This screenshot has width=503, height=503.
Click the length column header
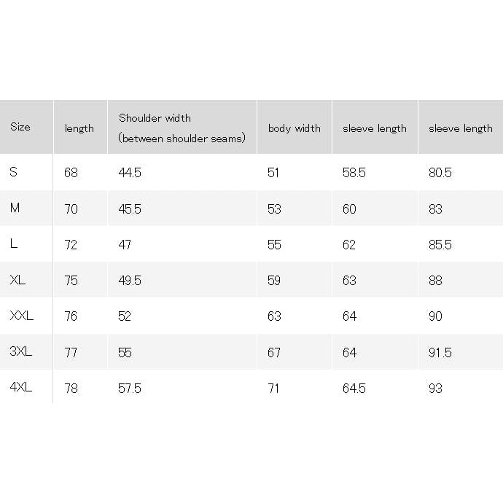[79, 128]
